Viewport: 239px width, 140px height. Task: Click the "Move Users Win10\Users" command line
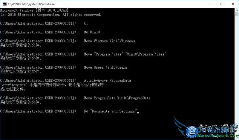(x=105, y=67)
